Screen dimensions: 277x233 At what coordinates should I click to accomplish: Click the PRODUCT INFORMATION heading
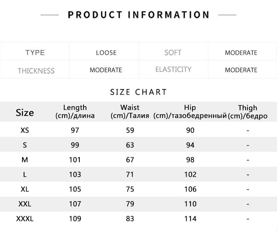[x=138, y=15]
